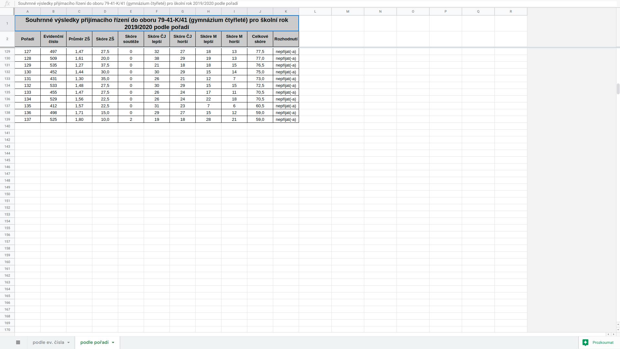Click the Prozkoumat explore icon

click(585, 343)
